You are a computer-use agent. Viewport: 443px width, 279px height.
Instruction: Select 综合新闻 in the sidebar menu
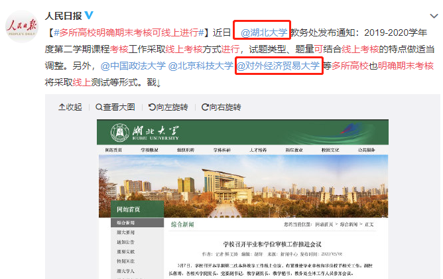pos(126,223)
